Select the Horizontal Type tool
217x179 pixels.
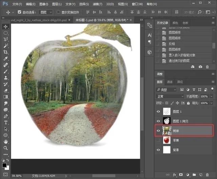point(6,123)
